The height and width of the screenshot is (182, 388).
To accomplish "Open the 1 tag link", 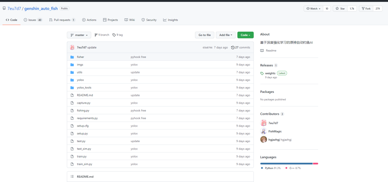I will pos(117,35).
